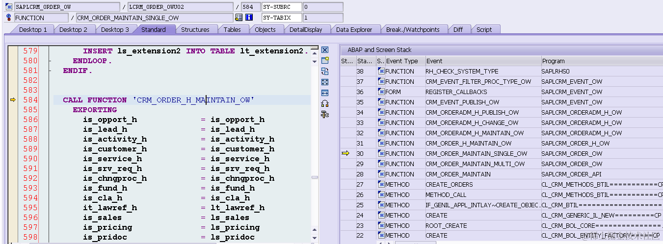The width and height of the screenshot is (663, 244).
Task: Open the DetailDisplay tab
Action: (x=306, y=29)
